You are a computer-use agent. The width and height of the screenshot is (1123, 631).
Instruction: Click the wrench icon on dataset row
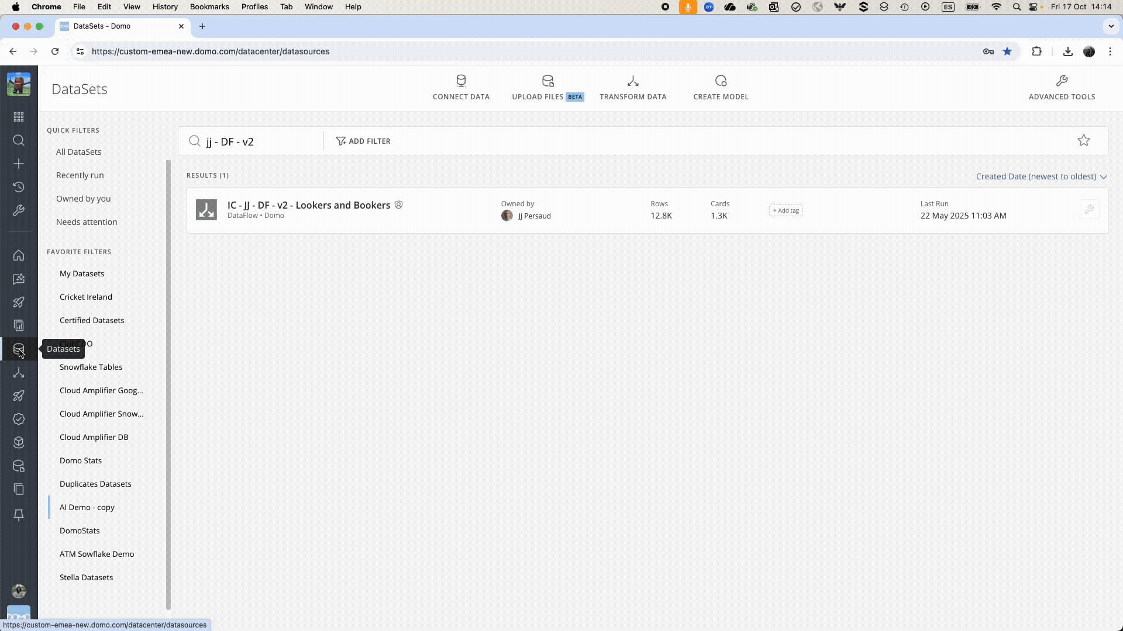point(1089,209)
